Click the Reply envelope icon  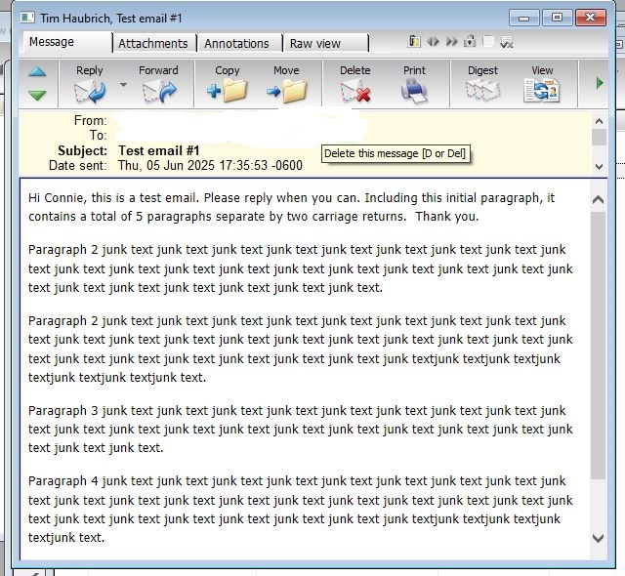click(90, 91)
